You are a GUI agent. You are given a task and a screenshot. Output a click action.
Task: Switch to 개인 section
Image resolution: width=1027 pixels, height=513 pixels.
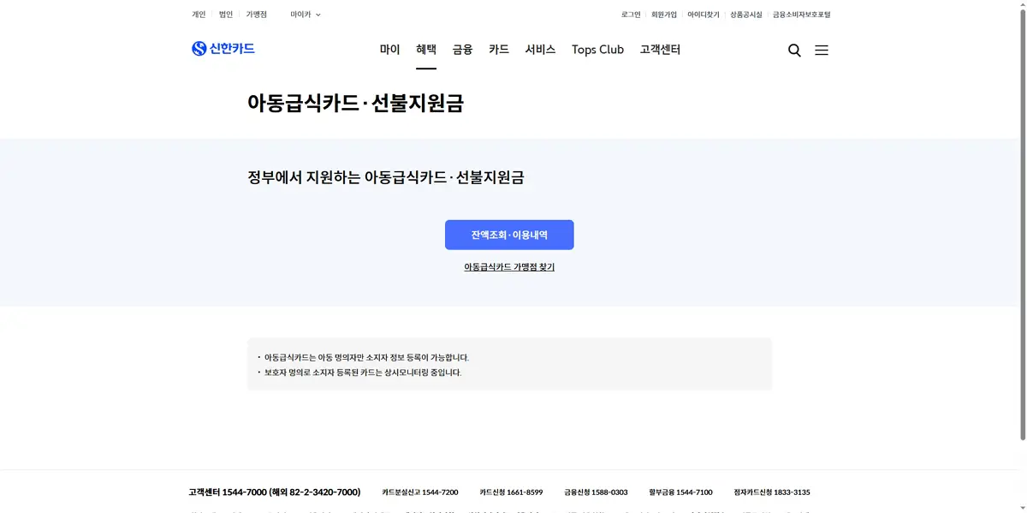click(x=199, y=15)
